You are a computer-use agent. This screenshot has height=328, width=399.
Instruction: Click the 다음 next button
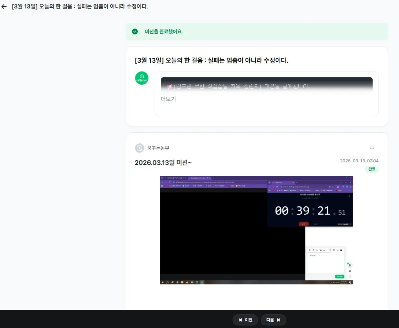point(273,320)
